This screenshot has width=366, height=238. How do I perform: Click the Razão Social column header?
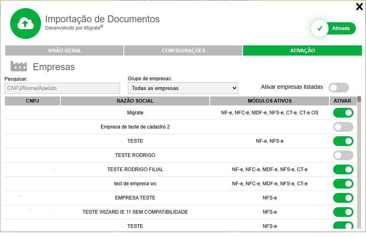[135, 101]
